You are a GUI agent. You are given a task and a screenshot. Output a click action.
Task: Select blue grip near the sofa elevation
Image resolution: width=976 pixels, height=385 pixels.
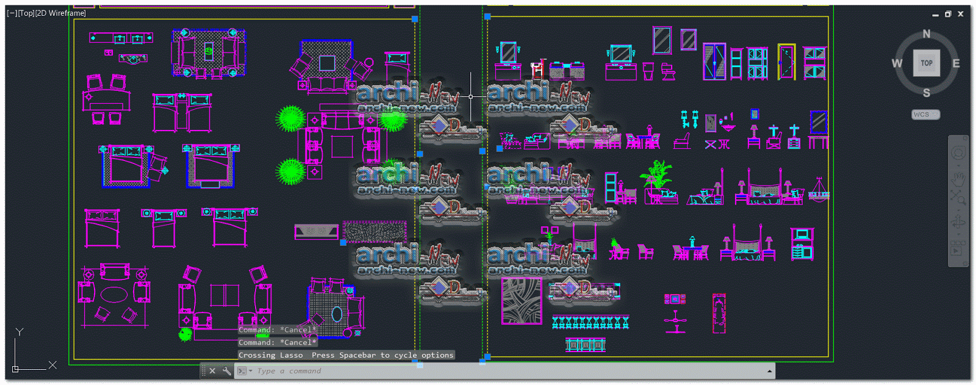tap(500, 148)
